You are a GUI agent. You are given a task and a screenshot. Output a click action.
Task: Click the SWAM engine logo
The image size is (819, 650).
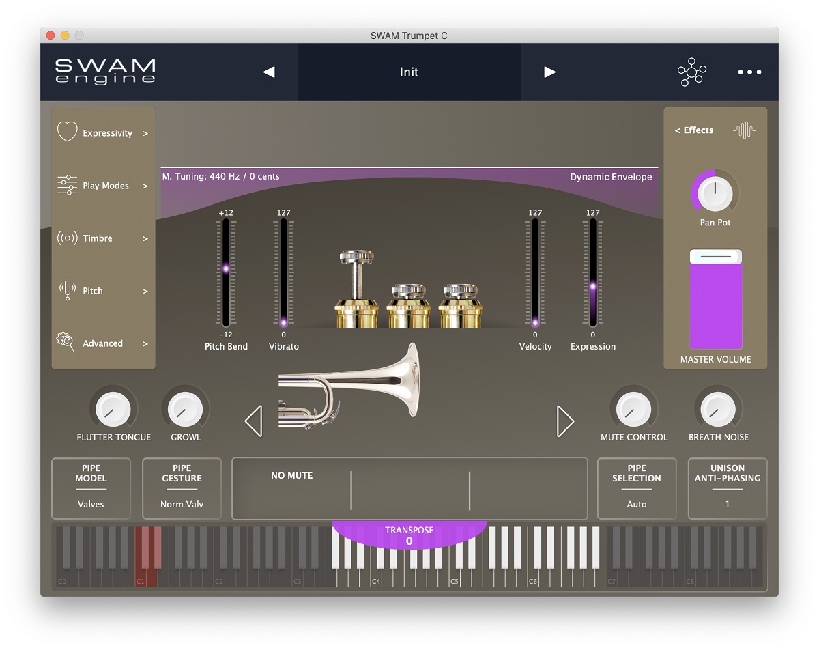click(105, 72)
